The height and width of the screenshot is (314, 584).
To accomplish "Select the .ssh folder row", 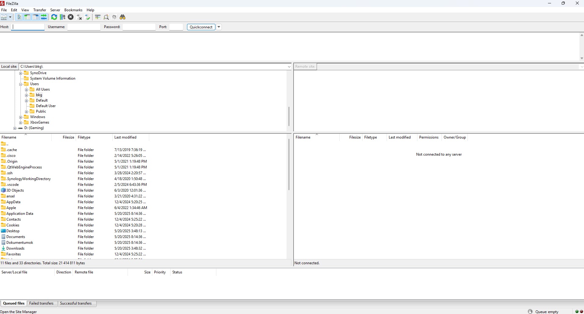I will point(74,173).
